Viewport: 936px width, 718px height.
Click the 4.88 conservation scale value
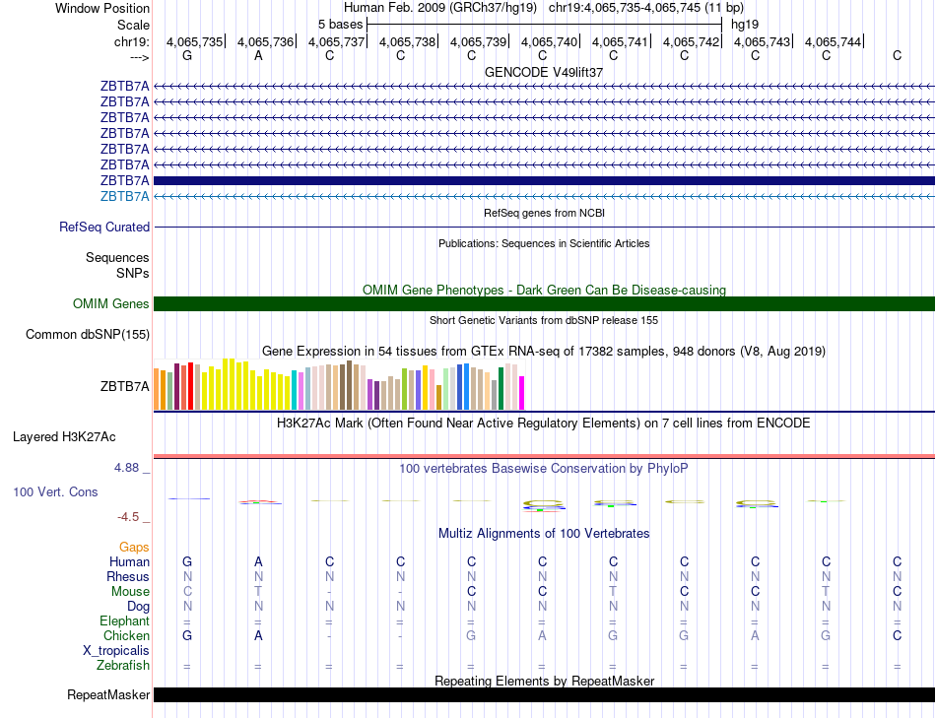pos(126,467)
